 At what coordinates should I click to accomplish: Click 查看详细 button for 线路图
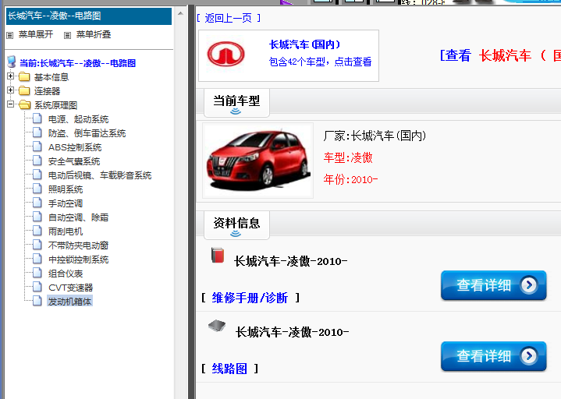(x=493, y=356)
